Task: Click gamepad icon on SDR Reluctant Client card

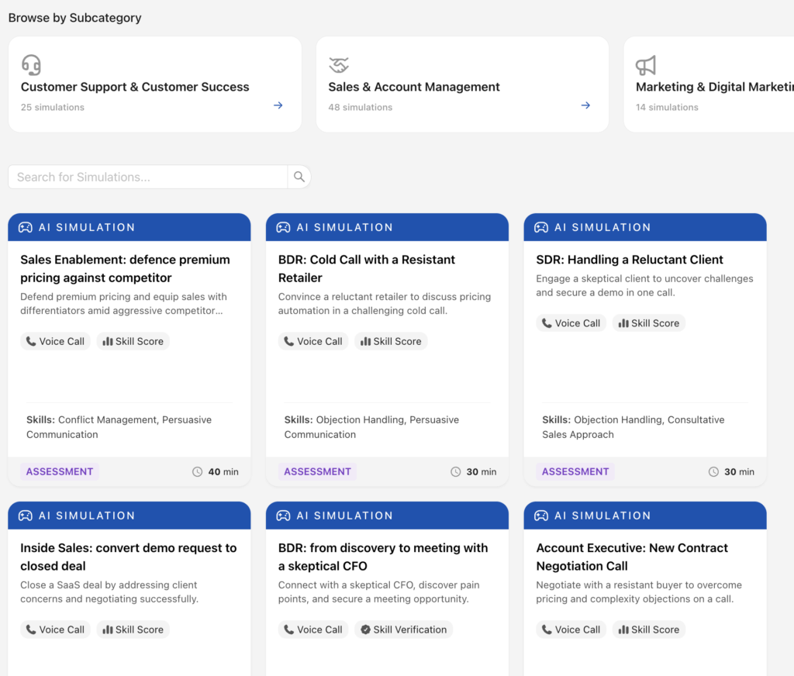Action: pos(541,227)
